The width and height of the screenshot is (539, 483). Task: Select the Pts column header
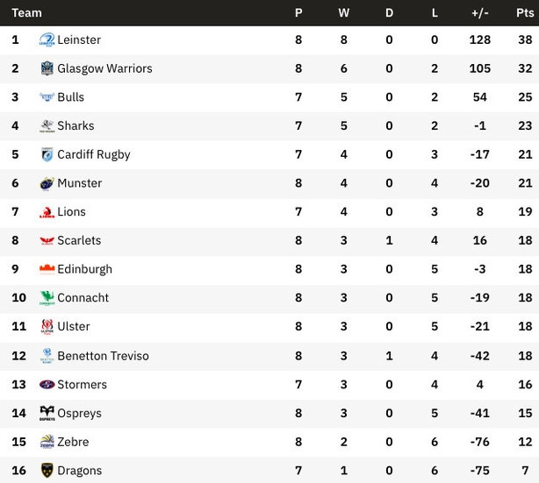(x=525, y=13)
